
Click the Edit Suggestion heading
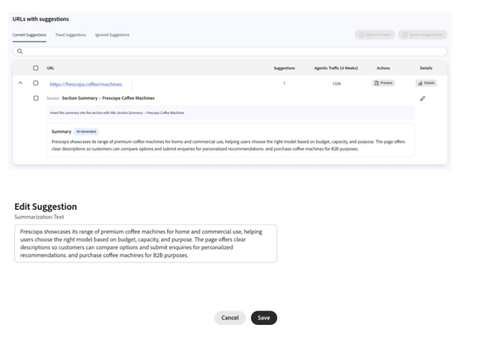45,207
